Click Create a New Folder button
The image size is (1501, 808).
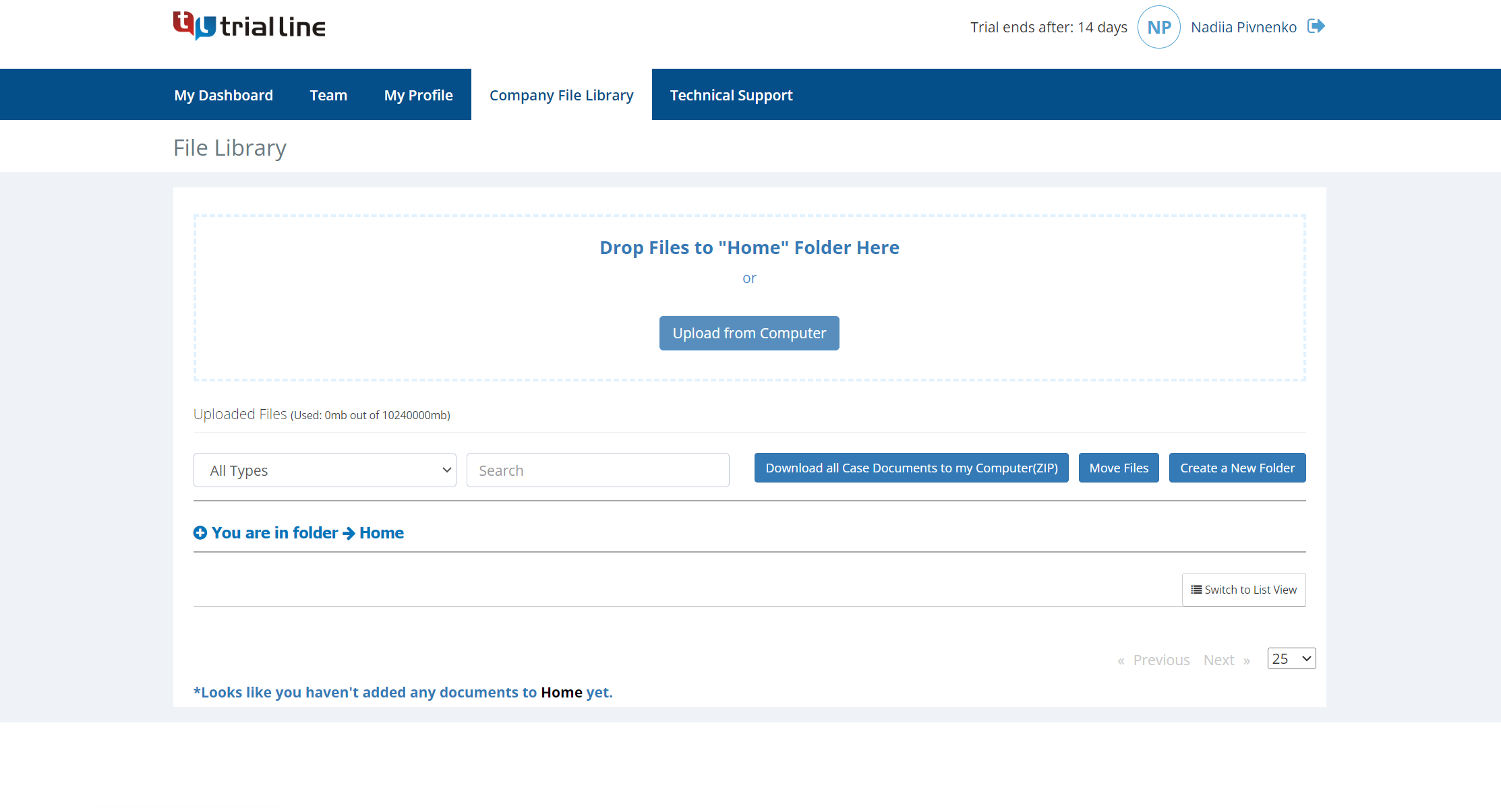tap(1237, 468)
